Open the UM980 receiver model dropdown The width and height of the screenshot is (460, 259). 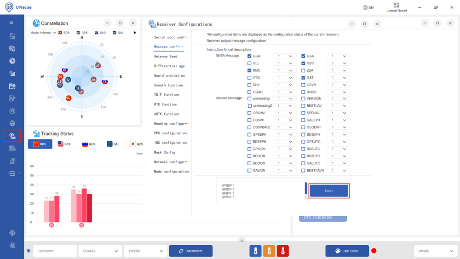point(435,251)
